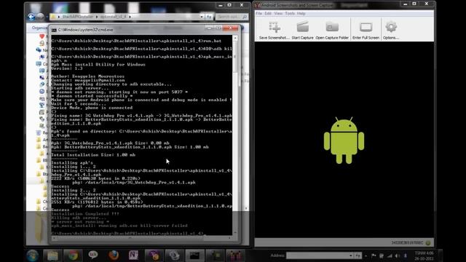Expand the arrow after apkinstall_v1_4 breadcrumb
Viewport: 466px width, 262px height.
point(130,17)
